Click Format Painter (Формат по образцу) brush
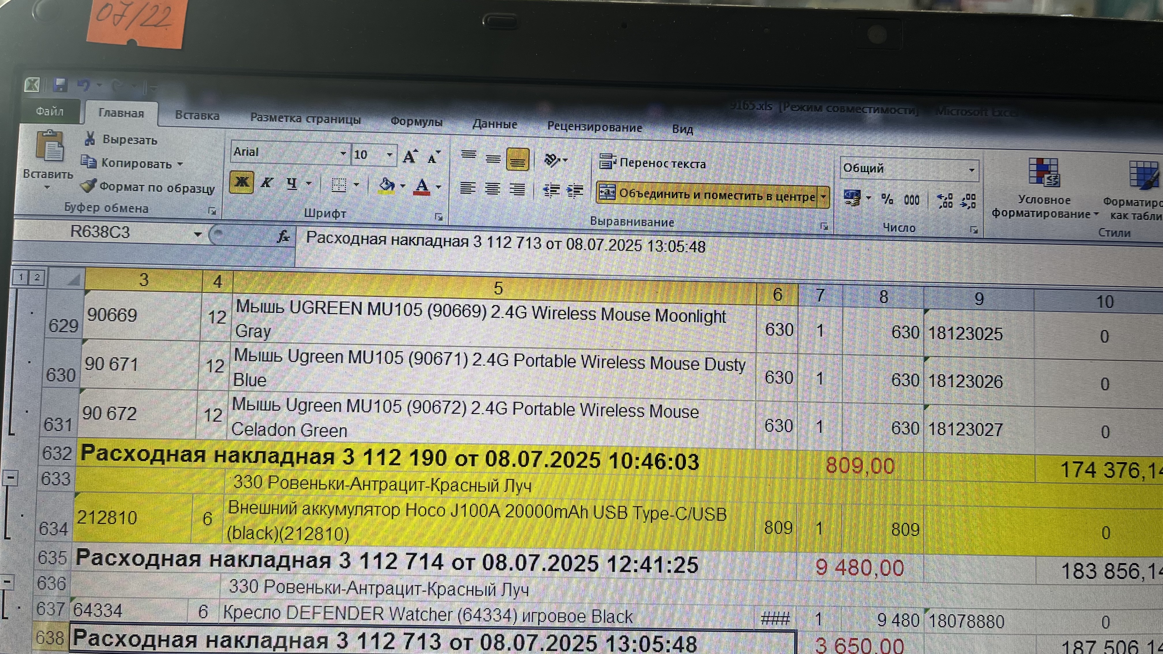Image resolution: width=1163 pixels, height=654 pixels. click(x=88, y=185)
